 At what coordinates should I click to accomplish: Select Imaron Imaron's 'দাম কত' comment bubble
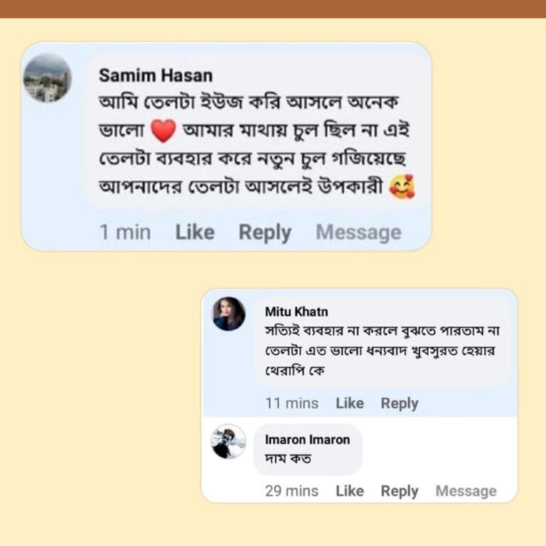308,450
